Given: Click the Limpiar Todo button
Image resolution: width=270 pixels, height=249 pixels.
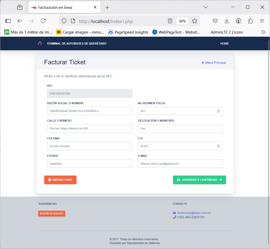Looking at the screenshot, I should coord(60,180).
